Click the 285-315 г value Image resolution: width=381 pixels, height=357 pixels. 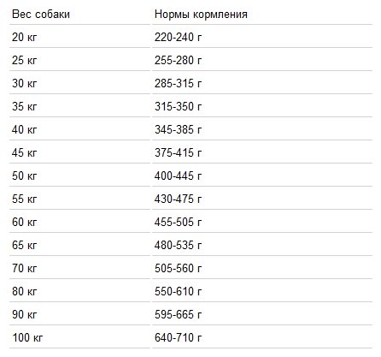(x=178, y=83)
